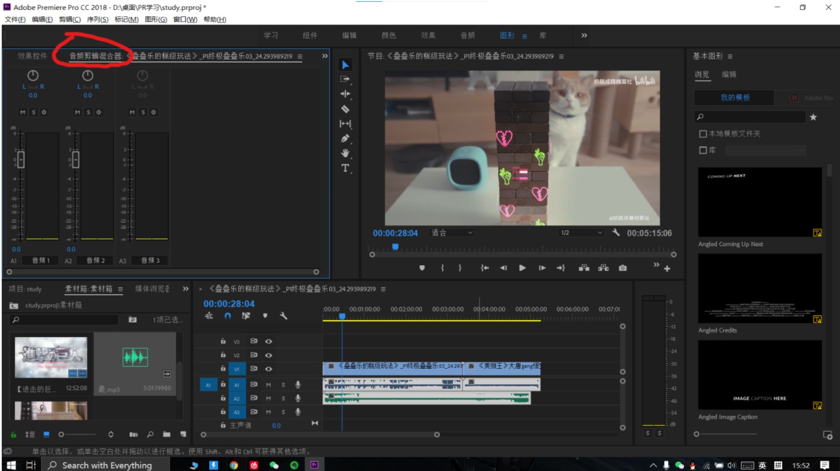840x471 pixels.
Task: Toggle timeline snap magnet icon
Action: (x=228, y=316)
